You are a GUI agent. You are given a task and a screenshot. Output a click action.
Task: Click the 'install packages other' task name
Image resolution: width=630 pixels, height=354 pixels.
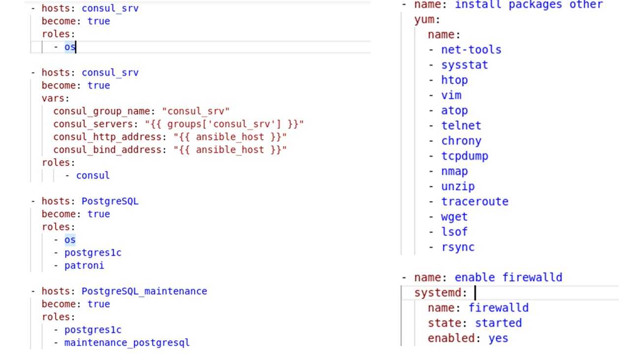(528, 5)
